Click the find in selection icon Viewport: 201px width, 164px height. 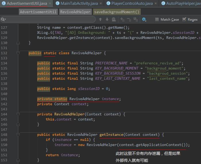114,19
